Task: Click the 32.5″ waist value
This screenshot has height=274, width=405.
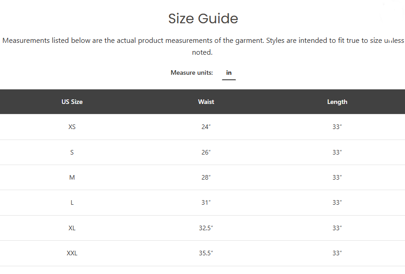Action: pyautogui.click(x=206, y=228)
